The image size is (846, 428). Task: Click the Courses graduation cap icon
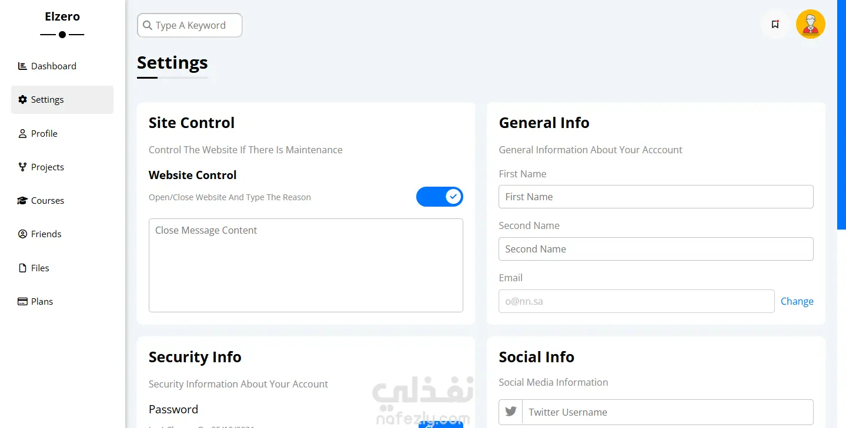pyautogui.click(x=22, y=201)
